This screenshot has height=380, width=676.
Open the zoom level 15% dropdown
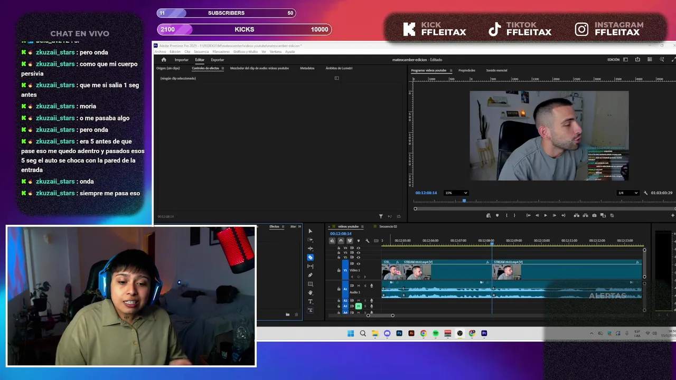(456, 193)
